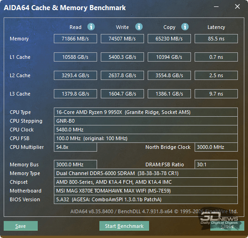Close the window with the X icon
This screenshot has width=248, height=238.
(237, 6)
